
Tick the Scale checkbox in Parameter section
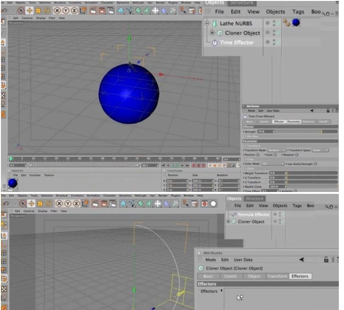click(275, 155)
